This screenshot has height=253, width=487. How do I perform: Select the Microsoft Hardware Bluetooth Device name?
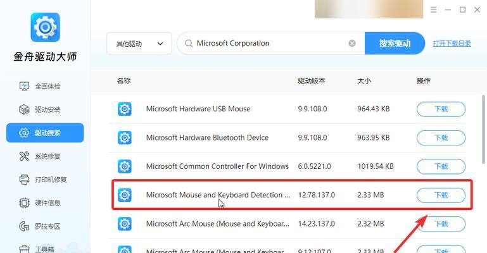pos(207,138)
